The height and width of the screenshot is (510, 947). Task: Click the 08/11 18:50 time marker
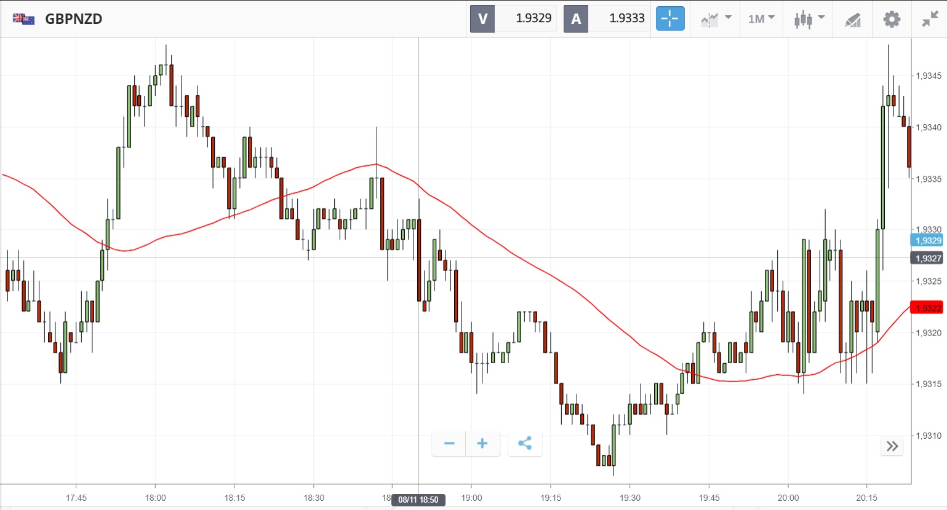(418, 500)
